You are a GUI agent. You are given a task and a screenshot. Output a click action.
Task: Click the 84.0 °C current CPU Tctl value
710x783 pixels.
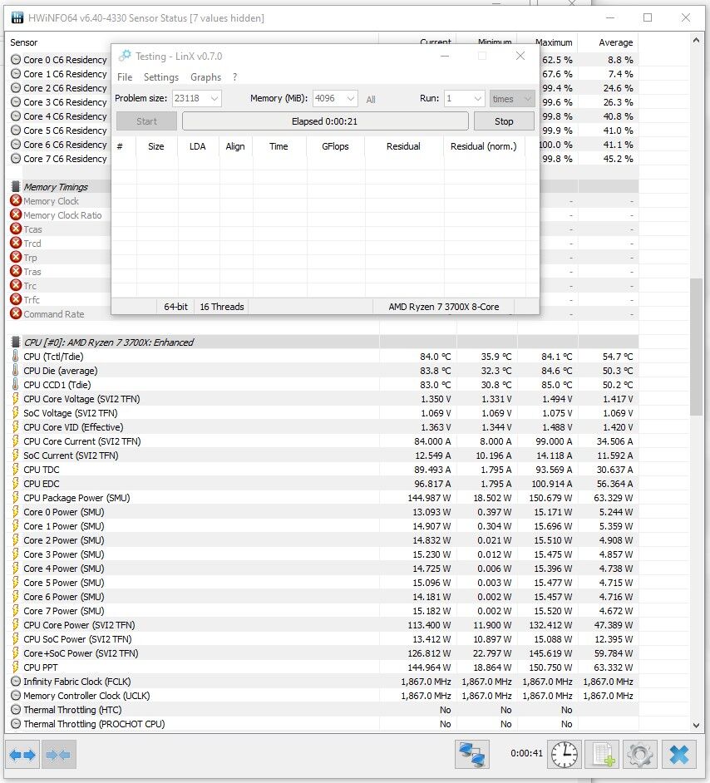[435, 357]
